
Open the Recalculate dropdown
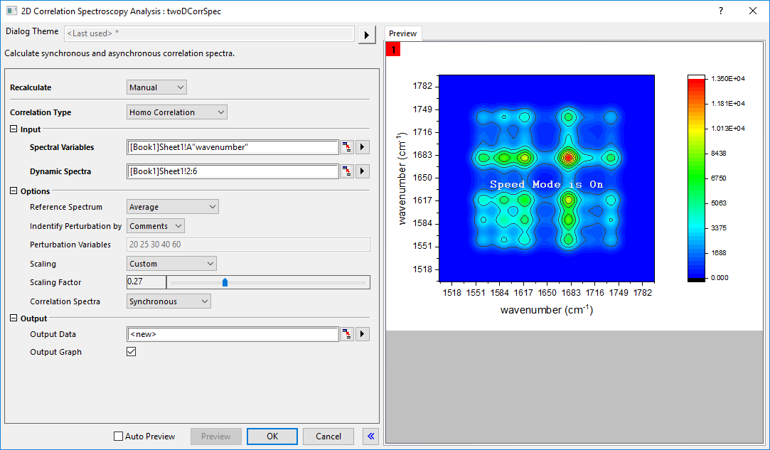pyautogui.click(x=156, y=87)
